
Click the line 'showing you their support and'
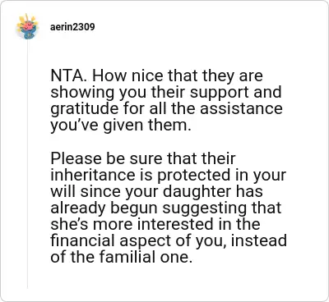tap(166, 92)
